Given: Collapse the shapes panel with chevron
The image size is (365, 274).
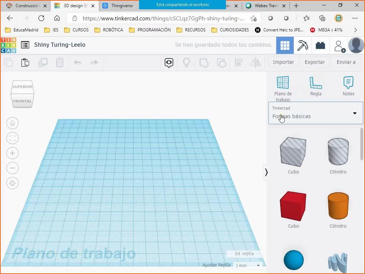Looking at the screenshot, I should tap(266, 172).
